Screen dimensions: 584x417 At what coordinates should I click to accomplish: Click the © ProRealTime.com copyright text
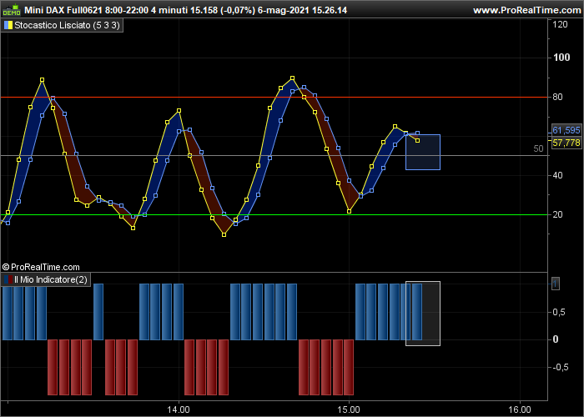[x=41, y=267]
